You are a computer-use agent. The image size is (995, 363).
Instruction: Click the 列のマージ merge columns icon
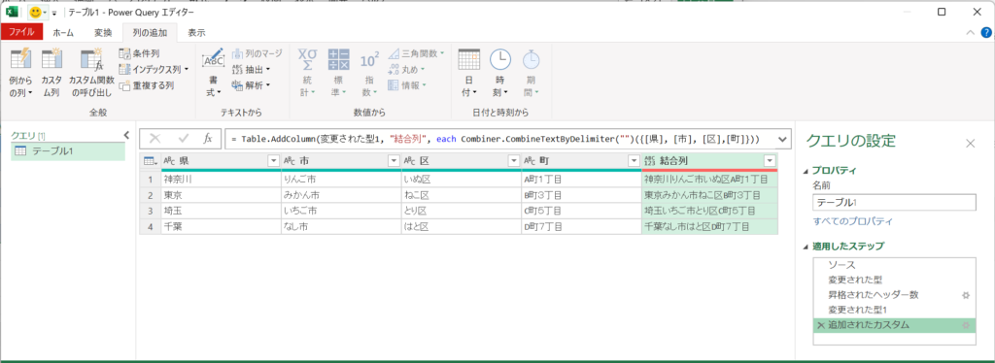237,53
